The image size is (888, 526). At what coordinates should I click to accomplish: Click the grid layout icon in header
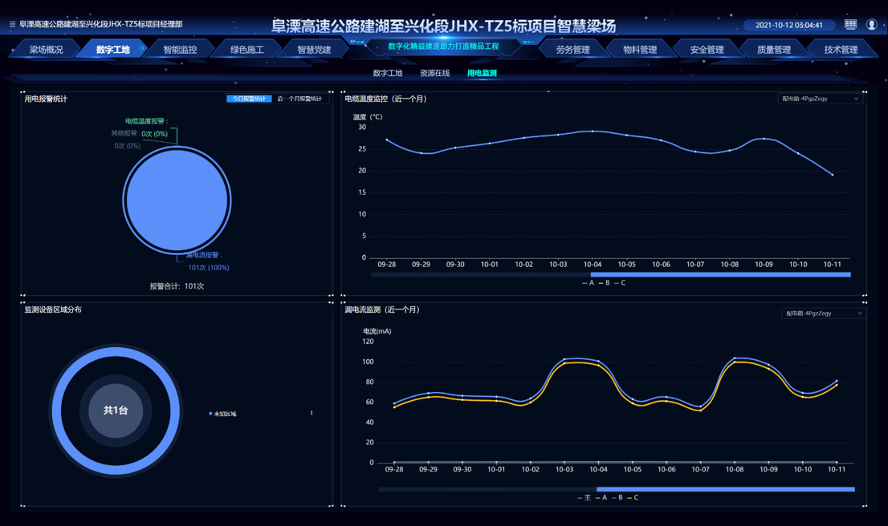click(850, 25)
